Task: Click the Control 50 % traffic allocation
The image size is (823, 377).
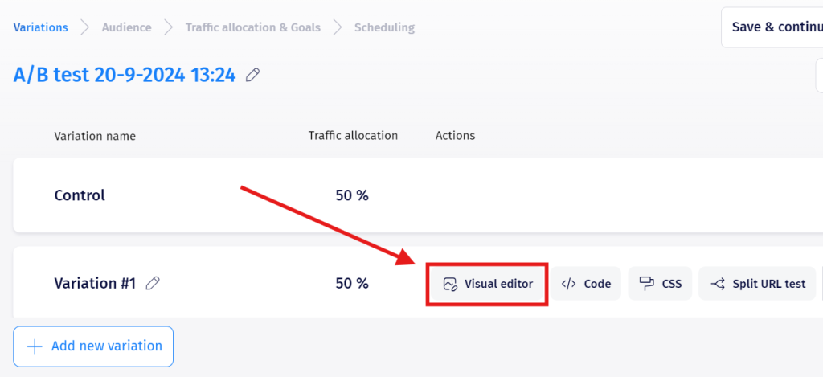Action: click(x=352, y=195)
